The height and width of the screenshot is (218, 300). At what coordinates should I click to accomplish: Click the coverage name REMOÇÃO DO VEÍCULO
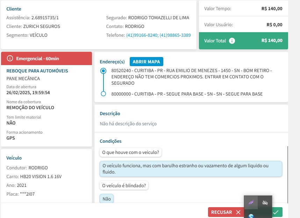[30, 107]
